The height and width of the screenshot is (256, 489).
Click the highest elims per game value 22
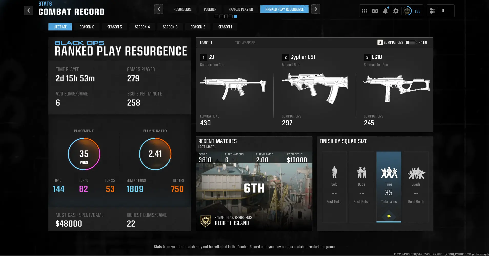[131, 224]
